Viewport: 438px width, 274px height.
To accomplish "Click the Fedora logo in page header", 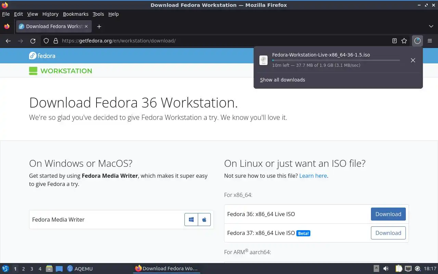I will 42,55.
